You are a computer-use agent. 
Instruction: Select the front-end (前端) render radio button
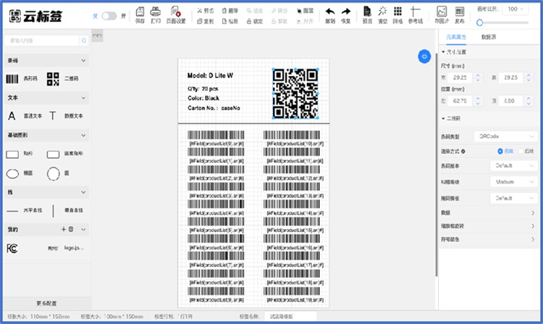coord(500,151)
